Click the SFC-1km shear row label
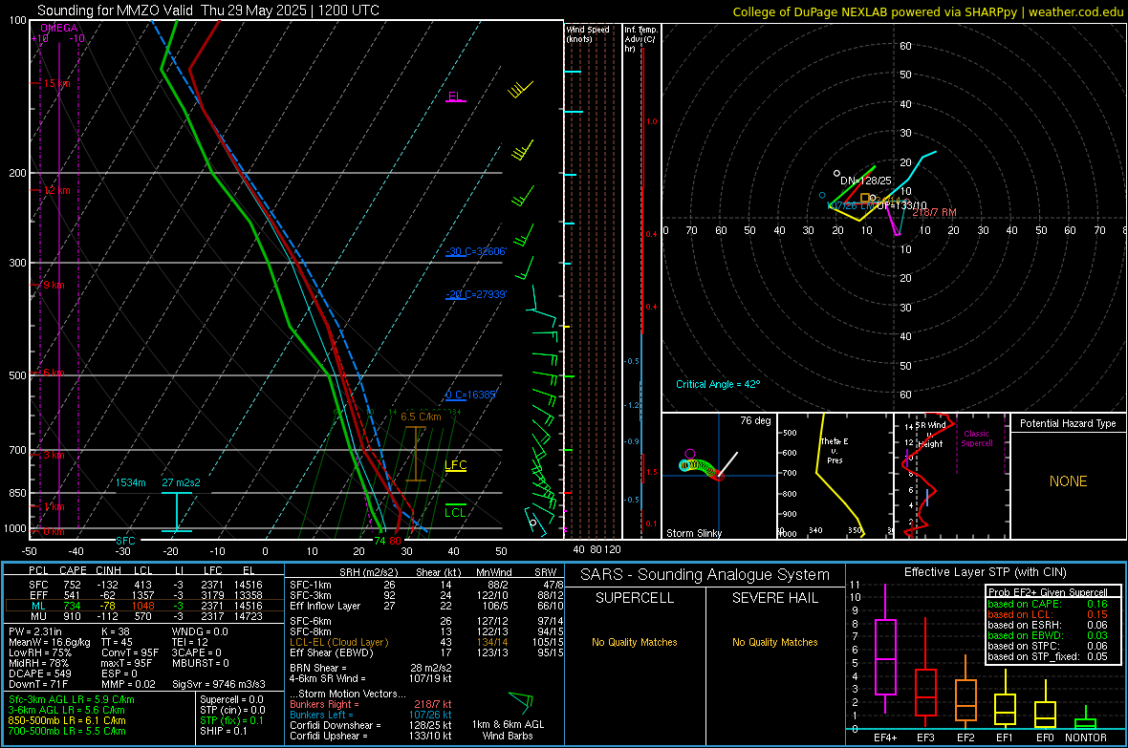Screen dimensions: 1128x748 [311, 585]
